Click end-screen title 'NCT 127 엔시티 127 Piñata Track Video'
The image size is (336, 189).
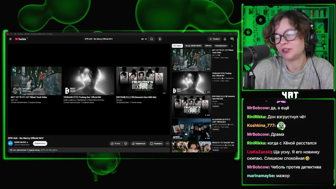[29, 97]
